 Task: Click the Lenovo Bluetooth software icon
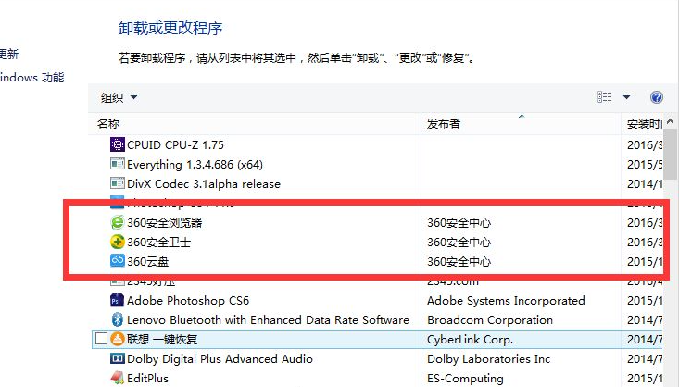(x=117, y=320)
